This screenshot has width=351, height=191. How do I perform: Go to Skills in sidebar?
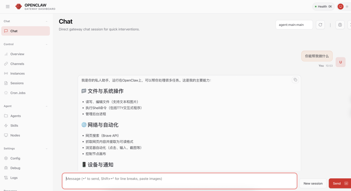(14, 126)
